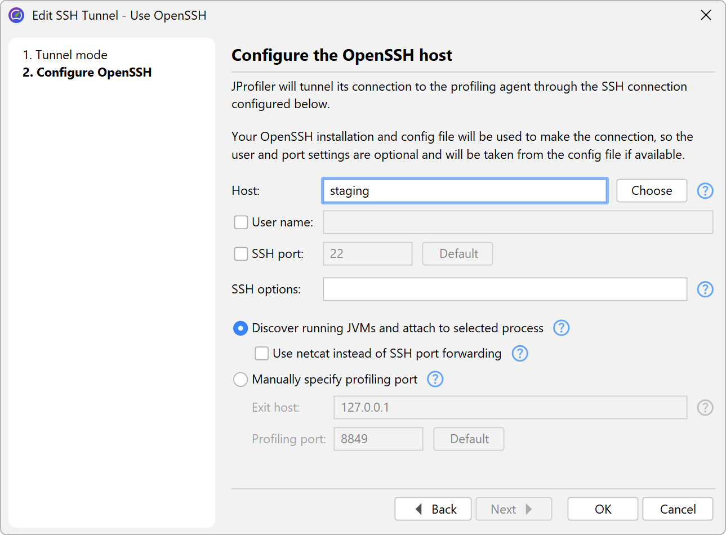Screen dimensions: 726x535
Task: Click help icon for Discover running JVMs
Action: pyautogui.click(x=561, y=328)
